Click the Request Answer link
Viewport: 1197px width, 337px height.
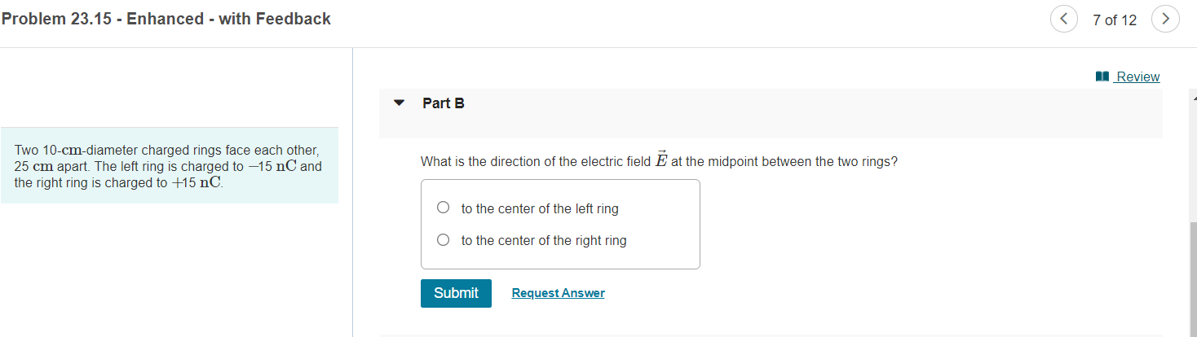point(558,293)
